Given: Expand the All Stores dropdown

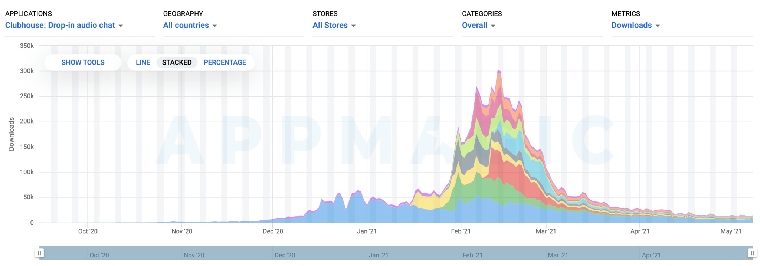Looking at the screenshot, I should [330, 25].
